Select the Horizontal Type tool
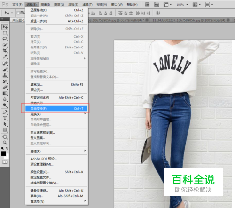 (x=5, y=118)
